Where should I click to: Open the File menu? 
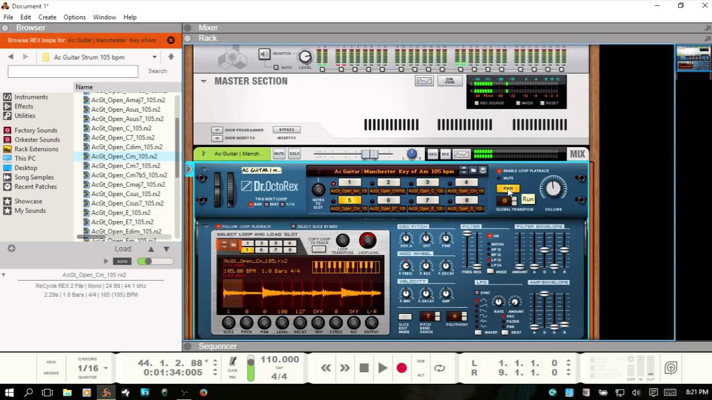click(8, 17)
